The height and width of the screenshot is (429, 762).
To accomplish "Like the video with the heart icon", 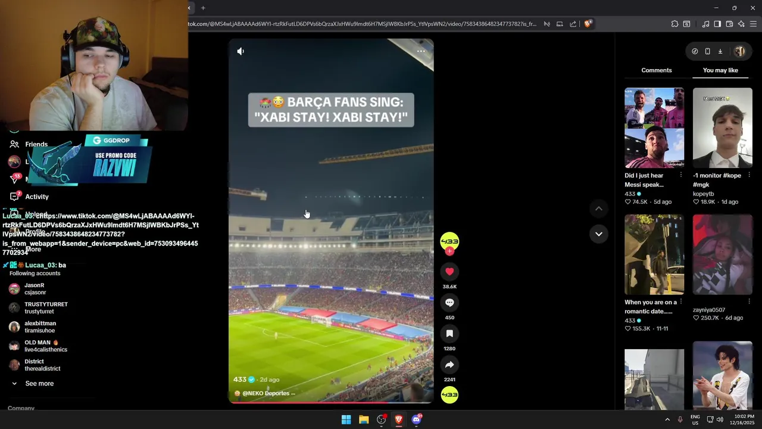I will click(x=449, y=272).
